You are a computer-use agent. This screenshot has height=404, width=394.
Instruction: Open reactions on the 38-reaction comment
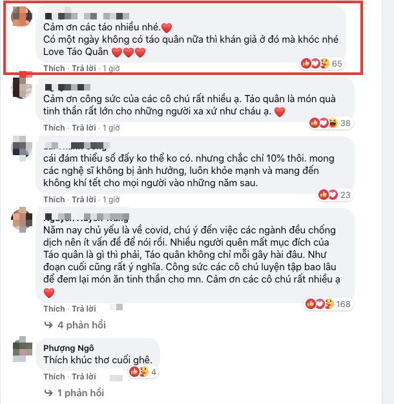pyautogui.click(x=331, y=123)
